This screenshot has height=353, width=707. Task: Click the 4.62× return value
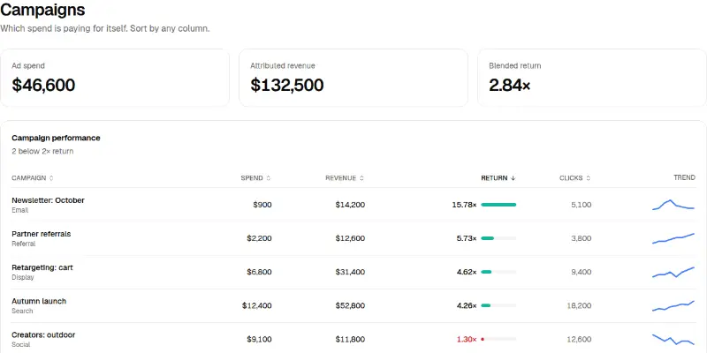click(x=467, y=272)
